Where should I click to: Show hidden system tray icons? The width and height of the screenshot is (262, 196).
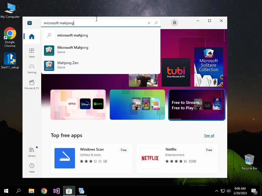click(216, 191)
